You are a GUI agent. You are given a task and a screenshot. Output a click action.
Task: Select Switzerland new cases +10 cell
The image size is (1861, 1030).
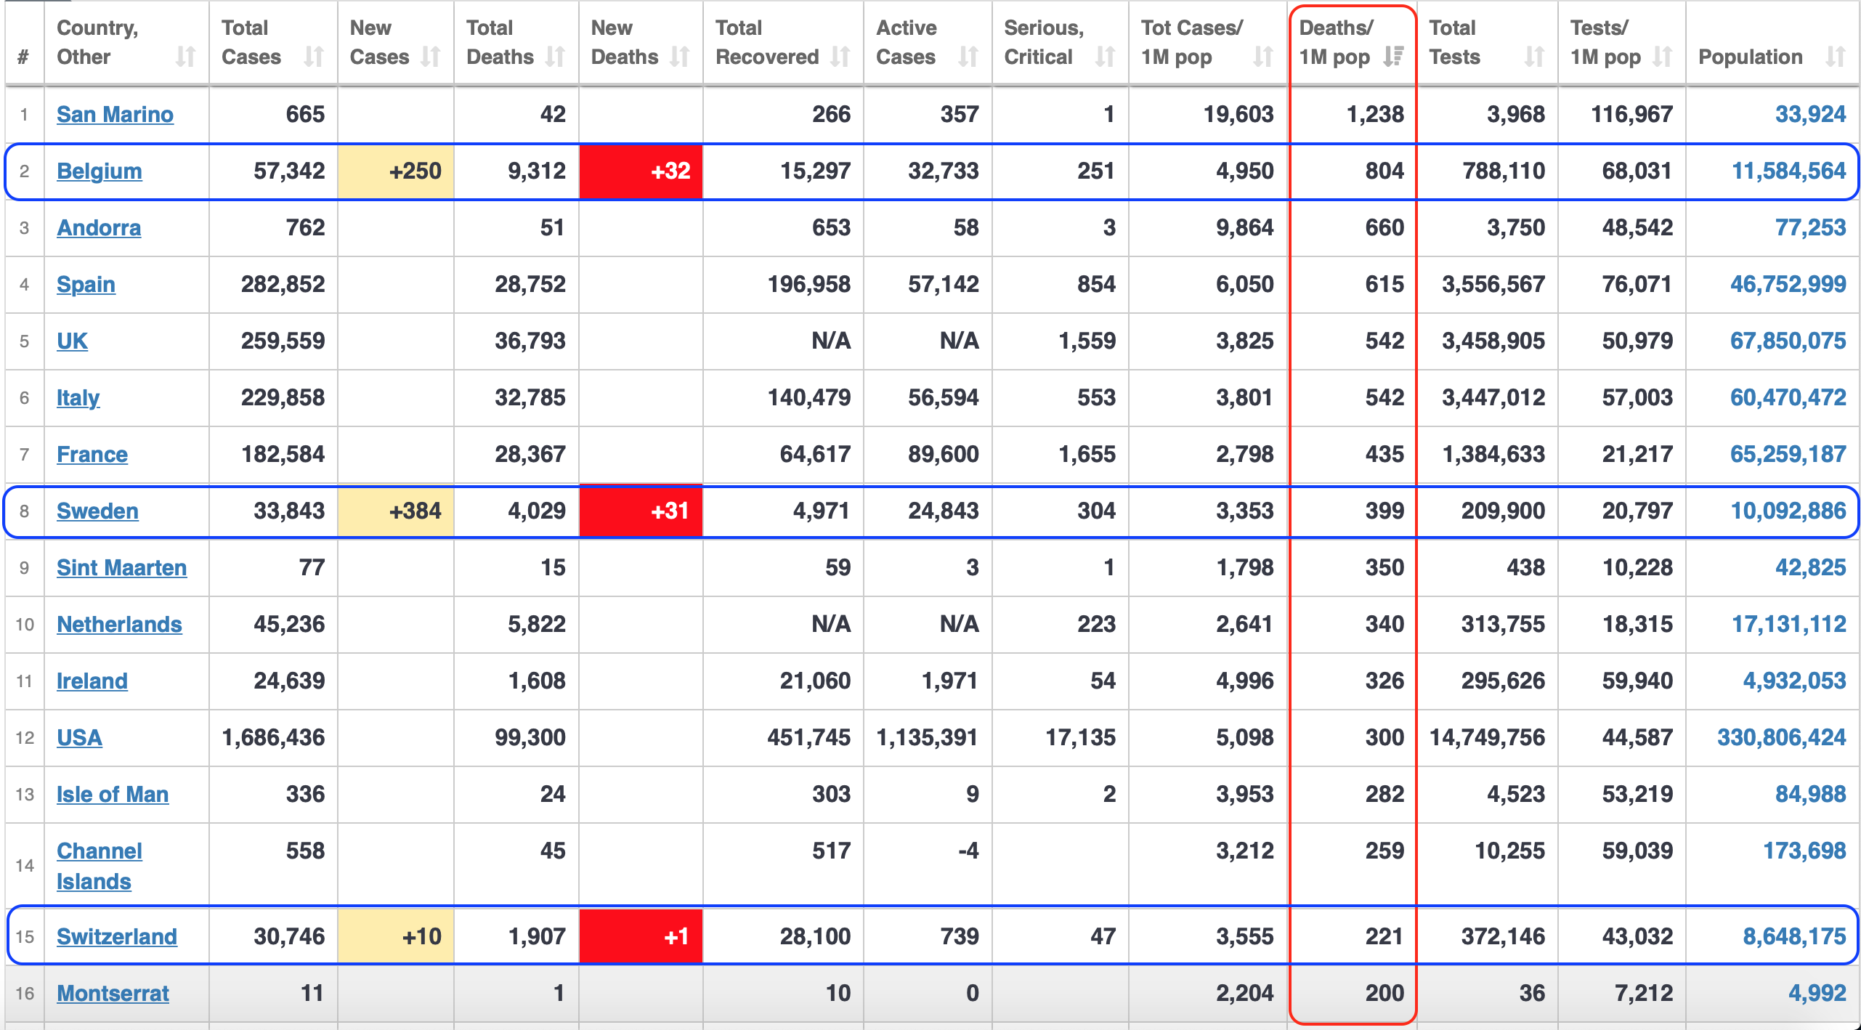click(396, 936)
